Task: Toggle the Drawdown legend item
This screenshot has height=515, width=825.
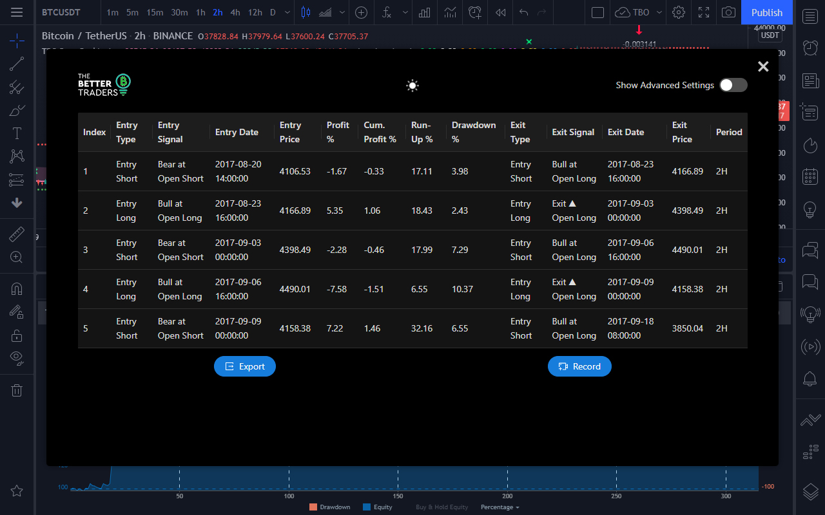Action: [330, 507]
